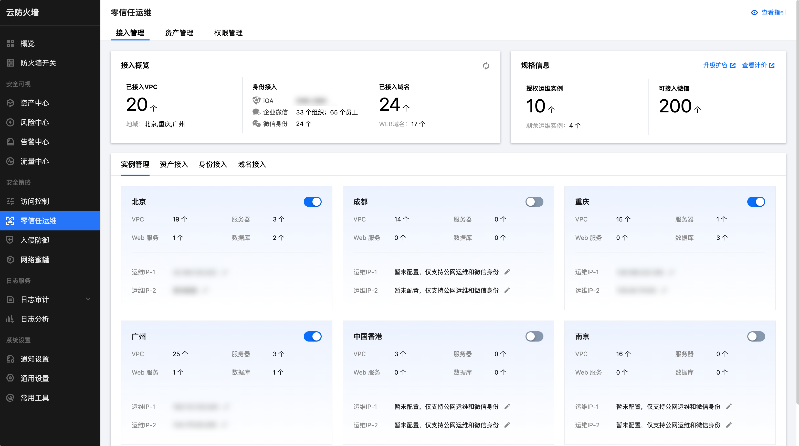Click the 访问控制 sliders icon
This screenshot has width=799, height=446.
point(10,201)
